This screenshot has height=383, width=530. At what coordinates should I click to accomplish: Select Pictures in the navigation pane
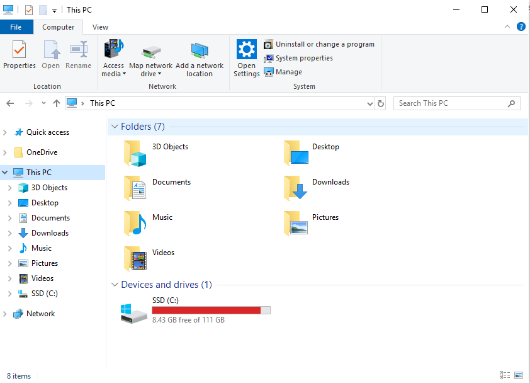[x=45, y=263]
